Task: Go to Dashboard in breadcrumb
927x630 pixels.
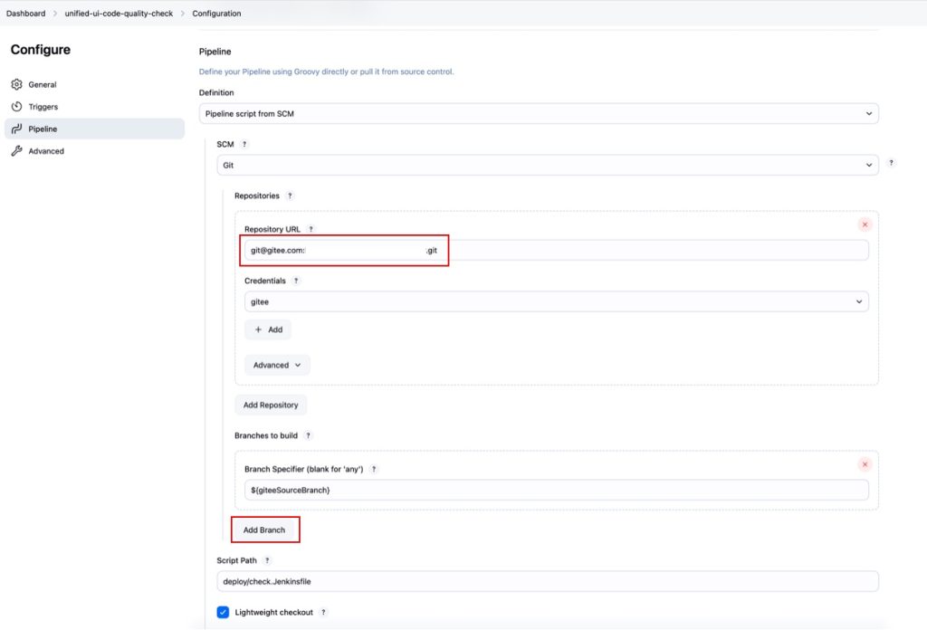Action: [x=25, y=14]
